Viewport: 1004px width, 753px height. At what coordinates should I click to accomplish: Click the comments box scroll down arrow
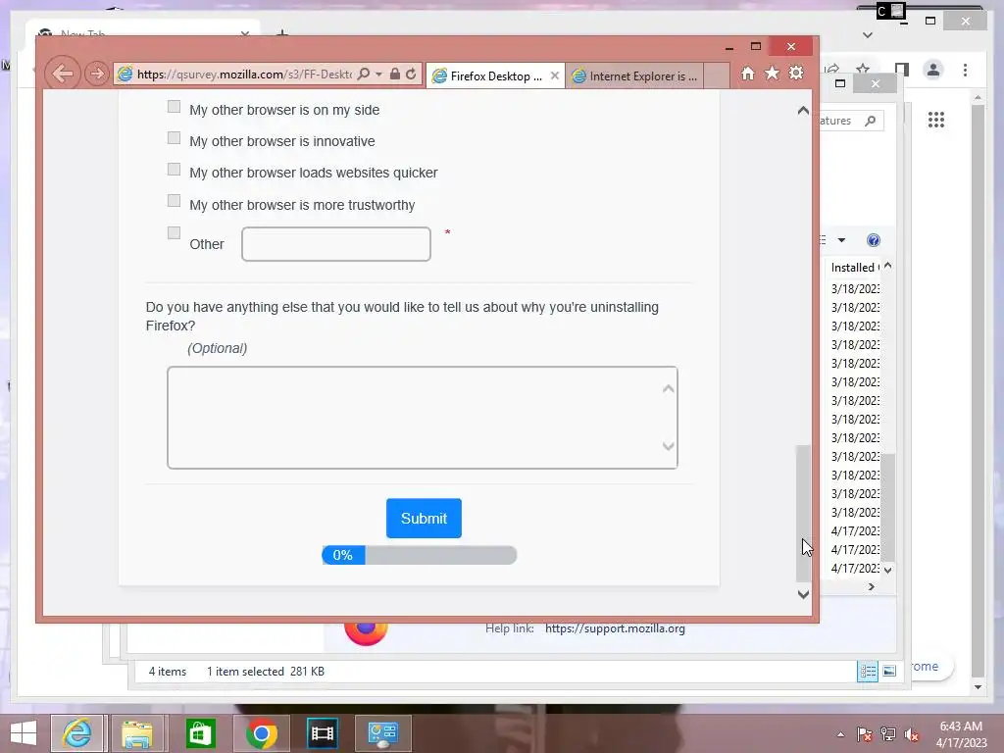pos(668,446)
